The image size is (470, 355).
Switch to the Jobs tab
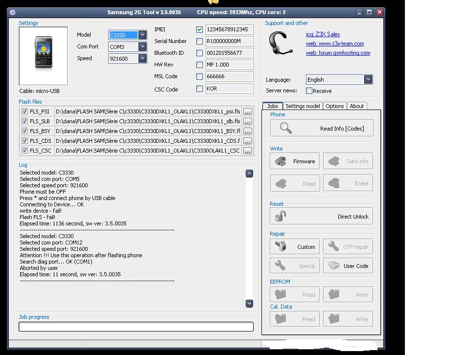coord(273,106)
